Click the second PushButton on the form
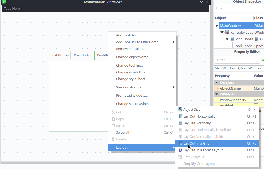264x169 pixels. pyautogui.click(x=83, y=55)
